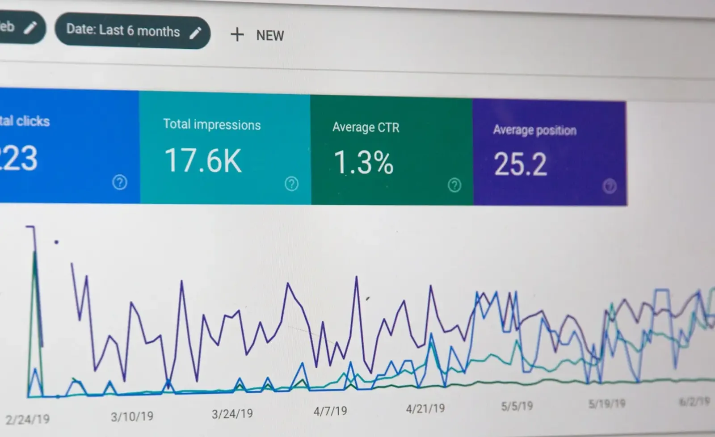Click the 3/10/19 chart axis label

[x=132, y=417]
